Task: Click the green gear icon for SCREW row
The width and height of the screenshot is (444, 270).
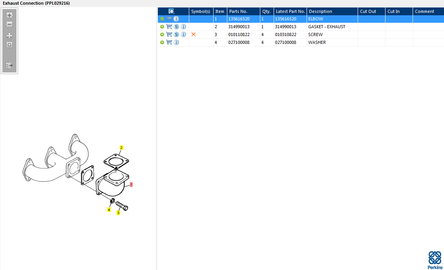Action: [x=162, y=34]
